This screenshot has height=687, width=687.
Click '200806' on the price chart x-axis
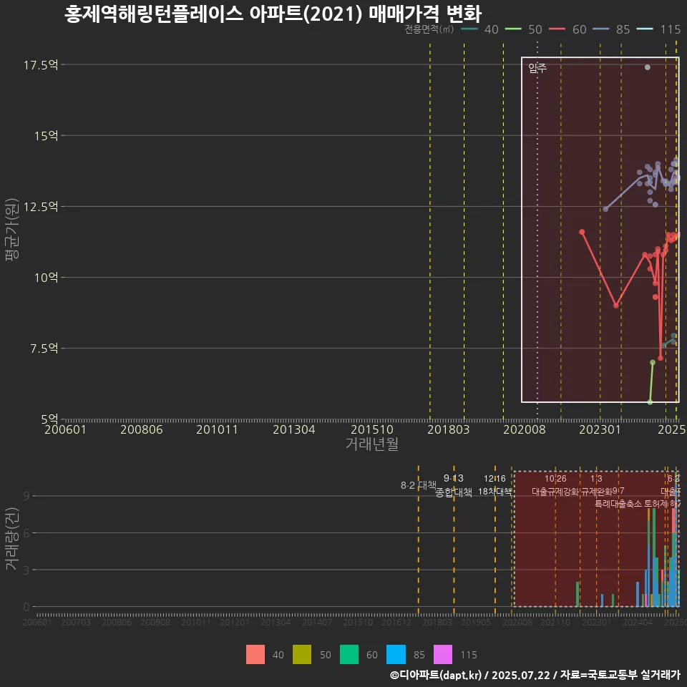142,429
